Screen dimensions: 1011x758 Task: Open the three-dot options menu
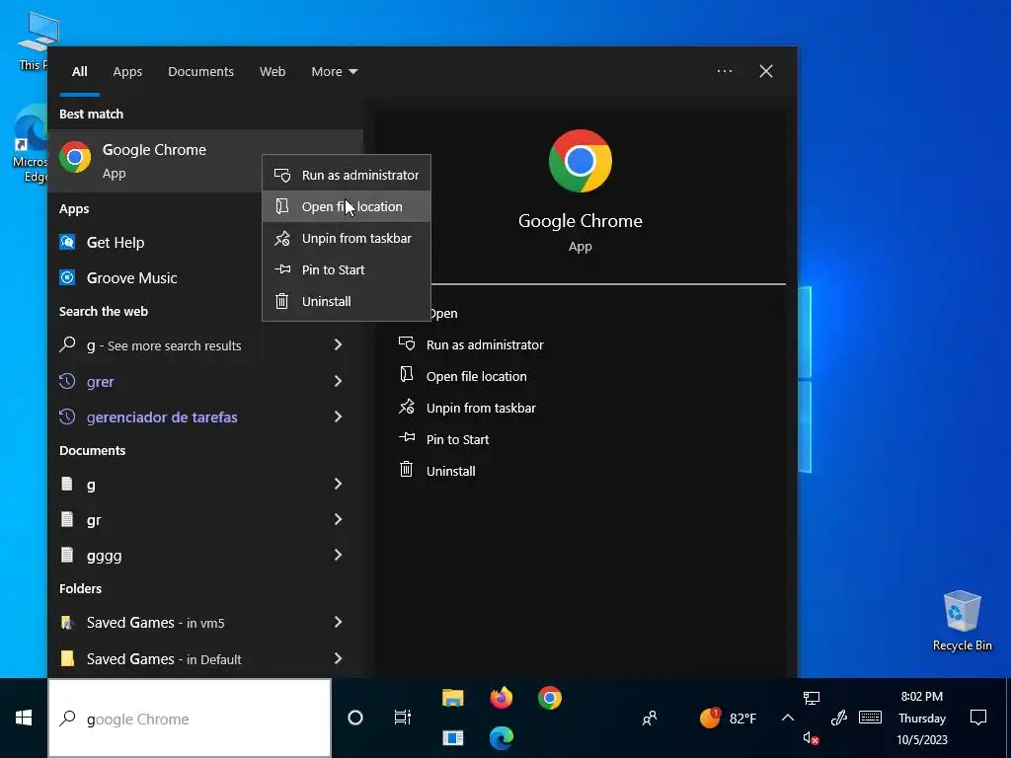(x=725, y=71)
